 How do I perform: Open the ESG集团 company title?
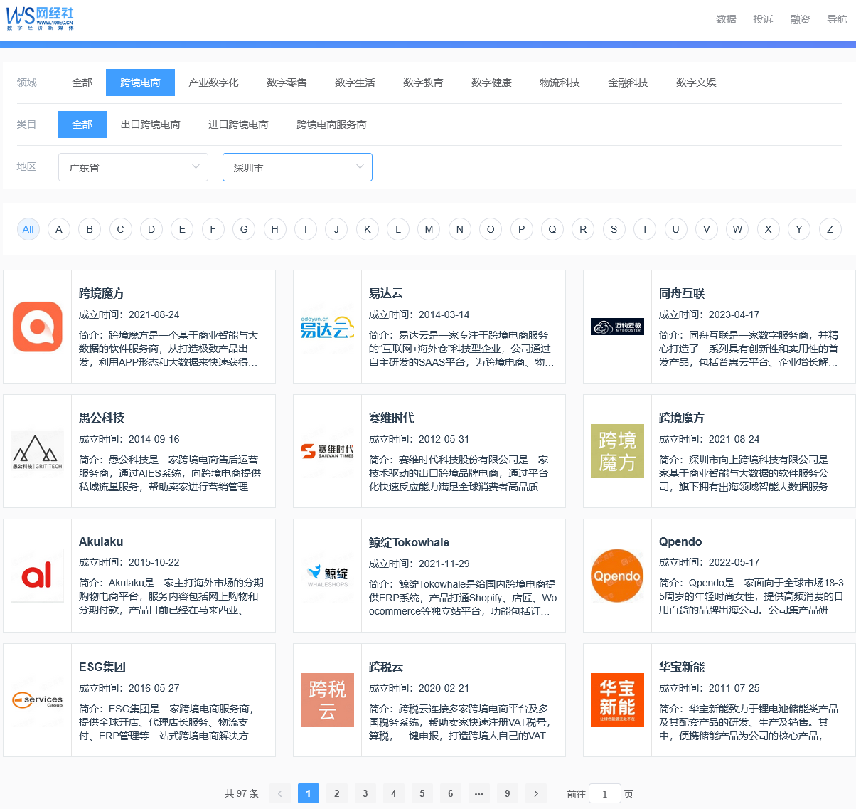[x=102, y=667]
